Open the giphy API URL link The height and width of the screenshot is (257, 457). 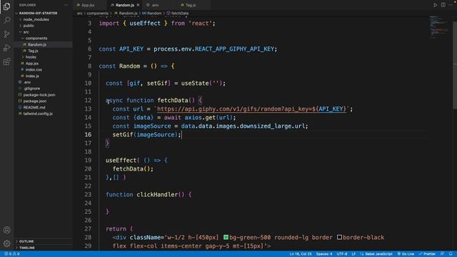tap(252, 109)
